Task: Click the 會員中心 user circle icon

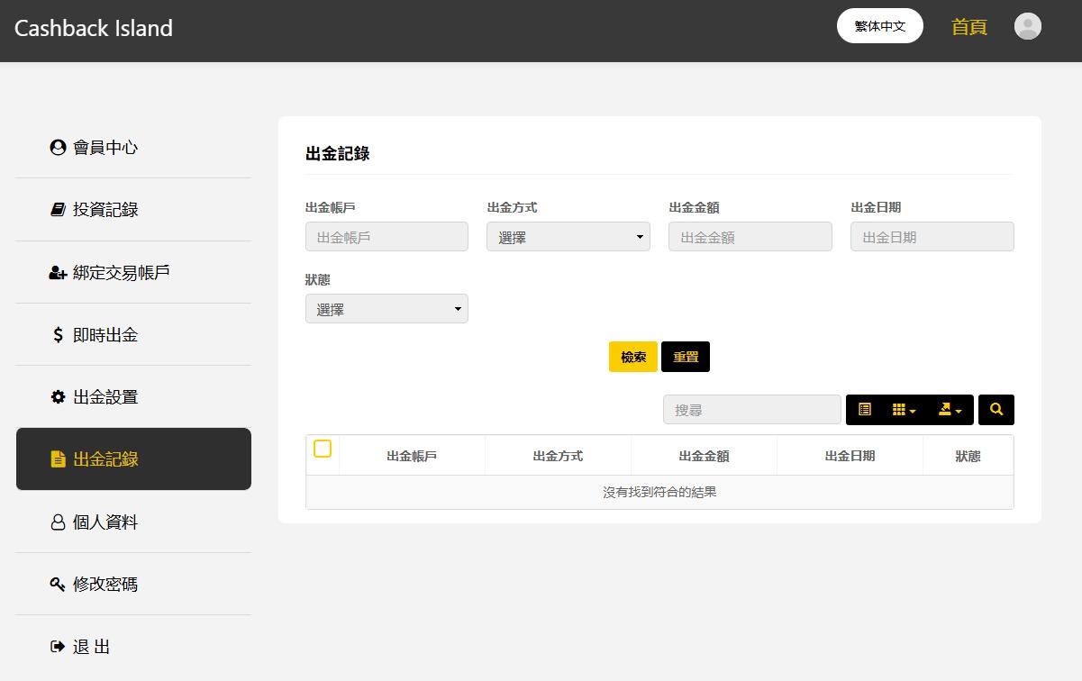Action: pos(58,147)
